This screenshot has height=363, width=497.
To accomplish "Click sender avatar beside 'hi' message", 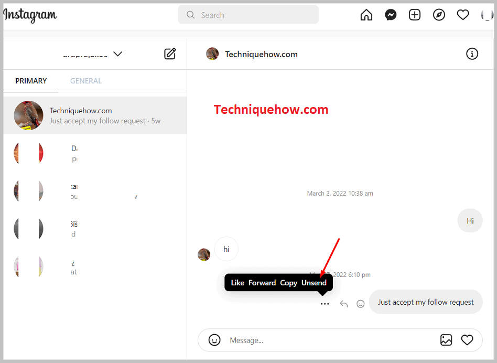I will pos(204,254).
